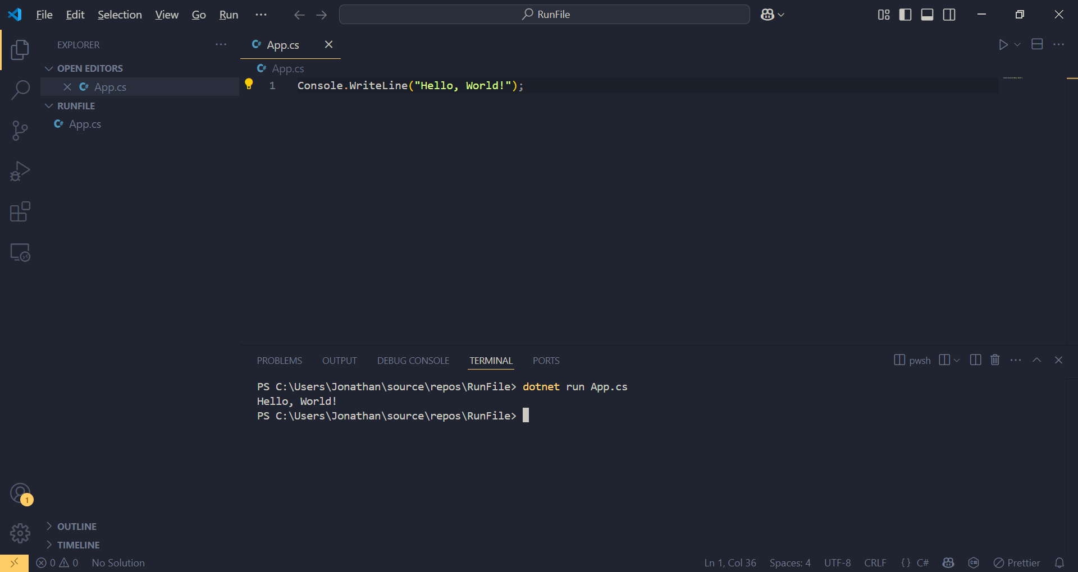
Task: Open the Run menu
Action: click(228, 15)
